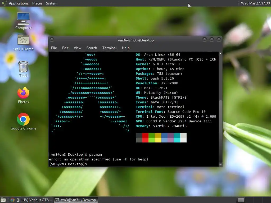Click the red color block in neofetch palette

(145, 137)
